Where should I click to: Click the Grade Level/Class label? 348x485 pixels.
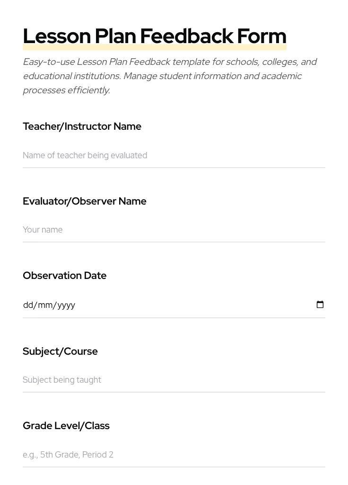[66, 425]
